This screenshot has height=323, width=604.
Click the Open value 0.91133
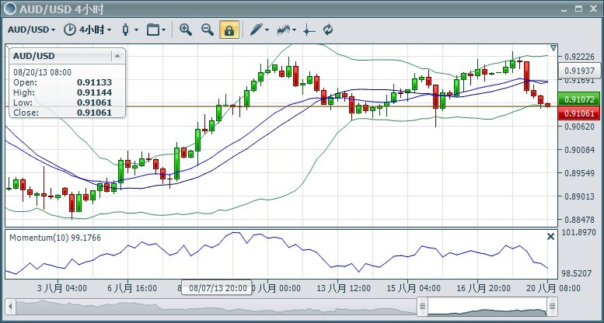(x=94, y=82)
